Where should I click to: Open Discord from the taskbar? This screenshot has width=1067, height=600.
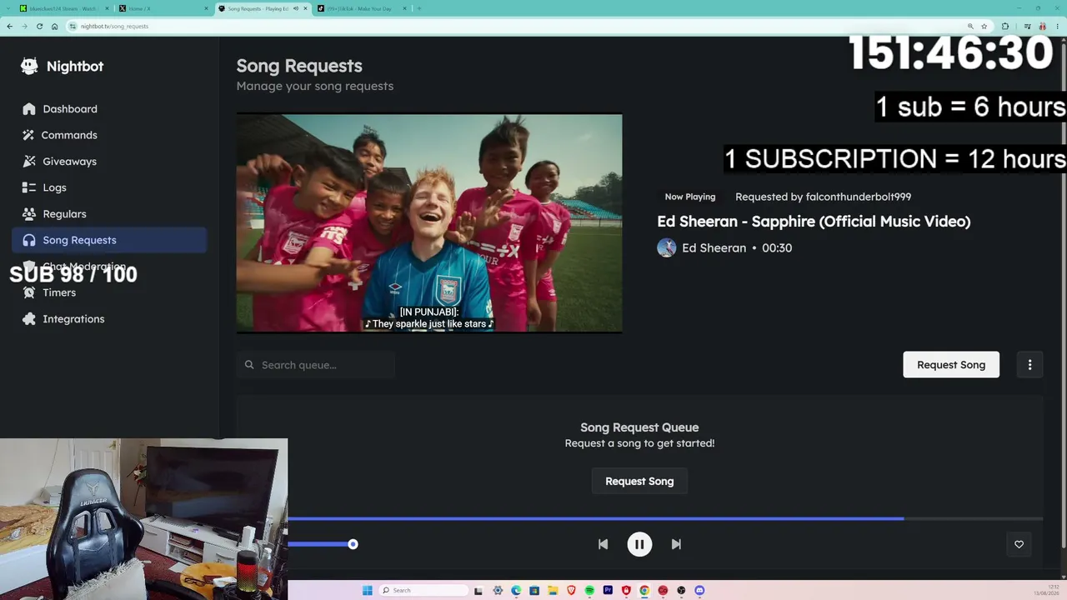pyautogui.click(x=699, y=591)
